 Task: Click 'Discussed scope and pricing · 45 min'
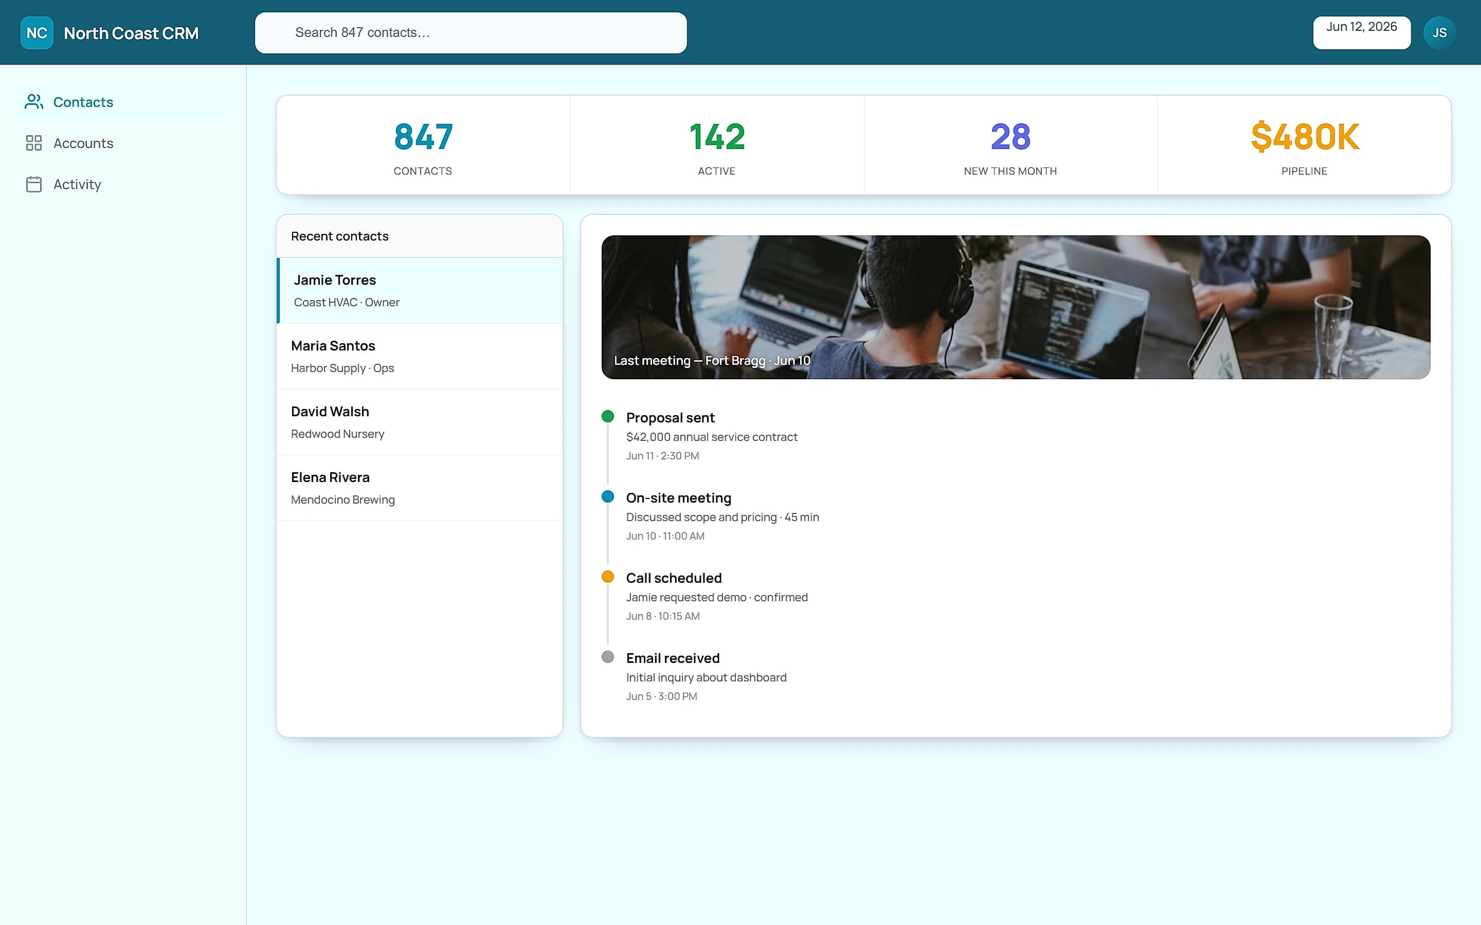(x=722, y=517)
